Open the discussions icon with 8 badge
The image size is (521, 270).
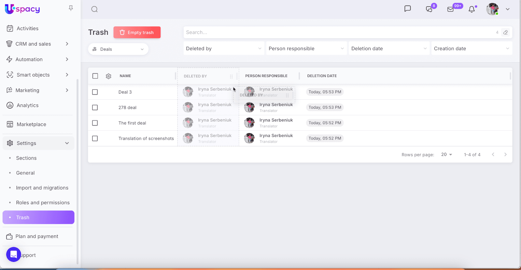click(429, 9)
